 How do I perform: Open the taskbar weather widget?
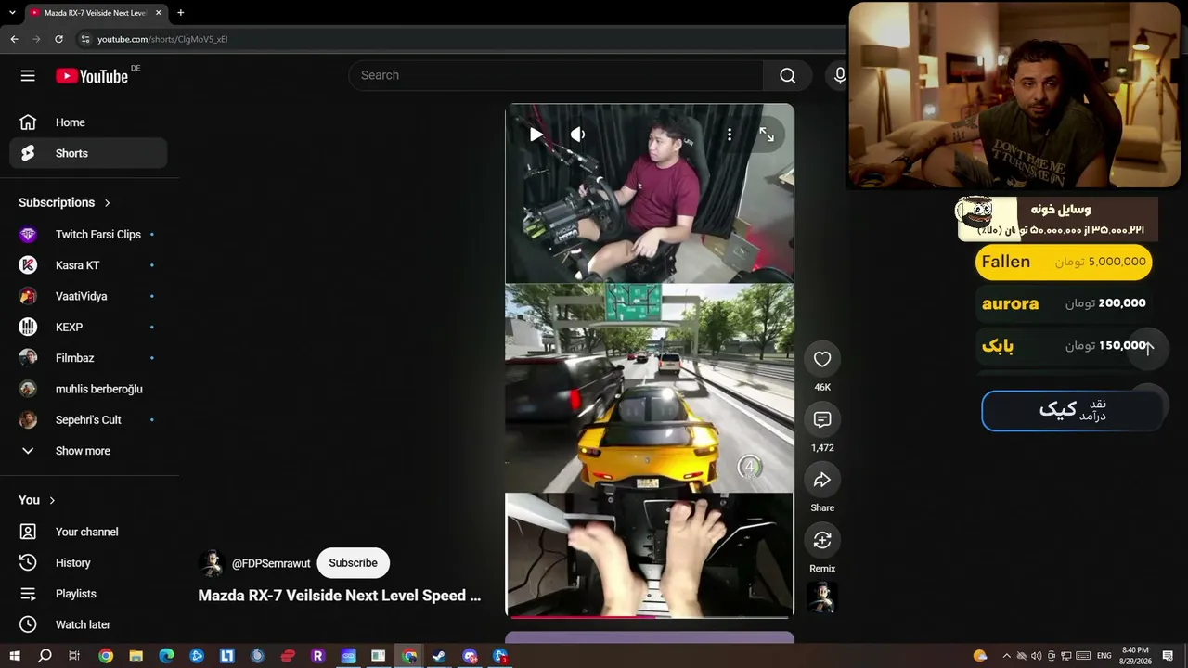pos(980,656)
